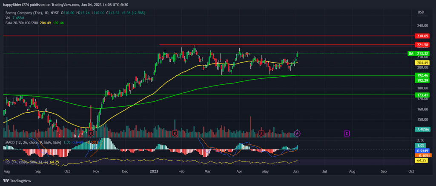Click the red earnings E marker near May

(x=261, y=134)
